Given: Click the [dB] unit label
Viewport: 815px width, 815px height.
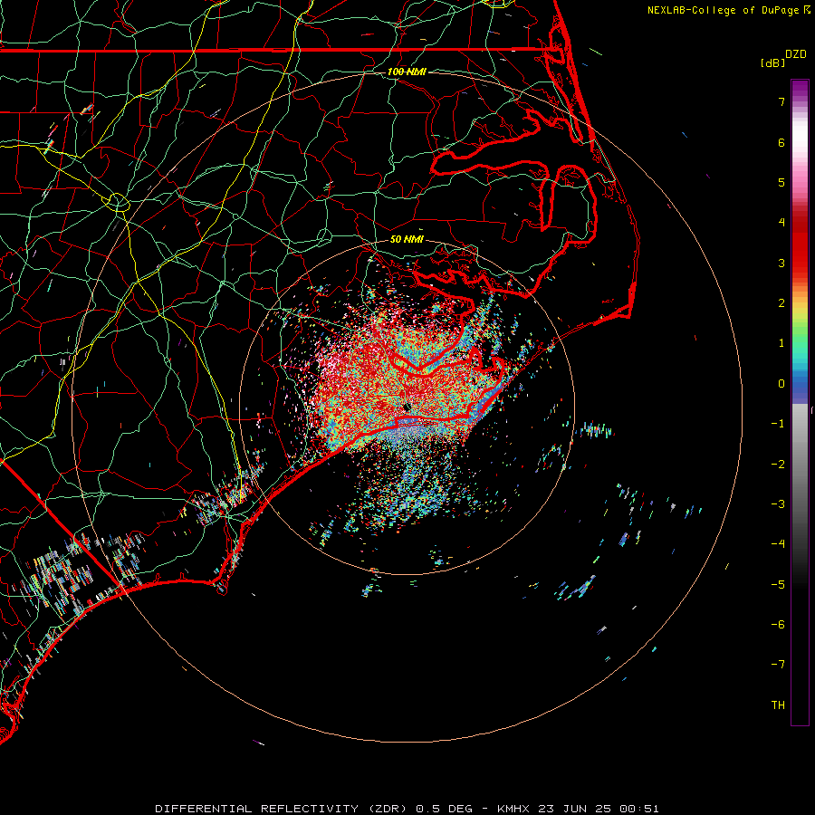Looking at the screenshot, I should (x=773, y=62).
